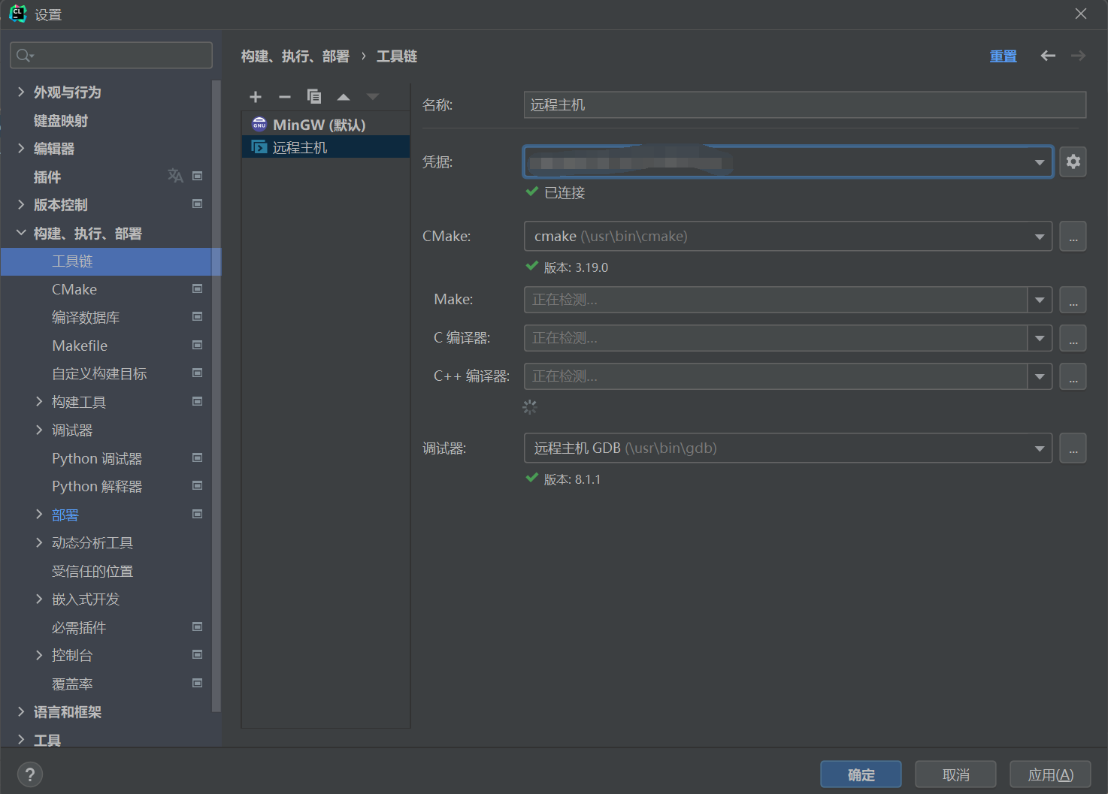1108x794 pixels.
Task: Copy the selected toolchain
Action: [x=314, y=97]
